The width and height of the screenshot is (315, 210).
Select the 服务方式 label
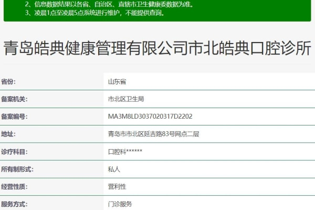tap(14, 204)
